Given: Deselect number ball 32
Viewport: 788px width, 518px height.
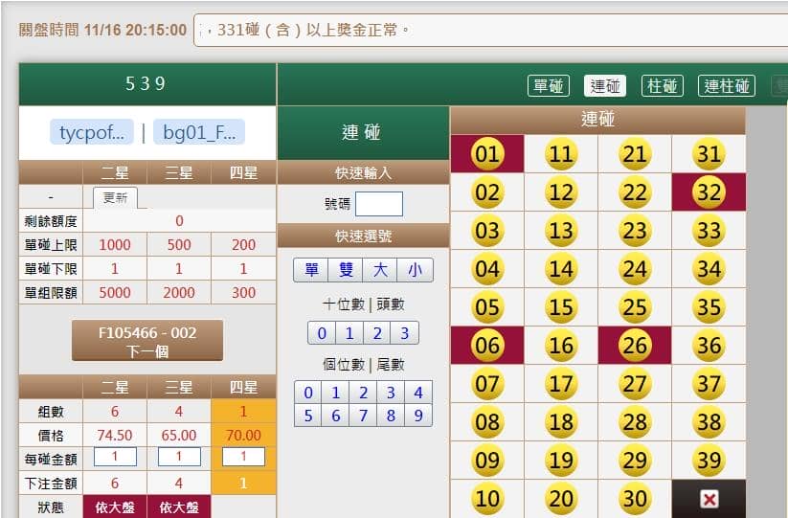Looking at the screenshot, I should (709, 191).
